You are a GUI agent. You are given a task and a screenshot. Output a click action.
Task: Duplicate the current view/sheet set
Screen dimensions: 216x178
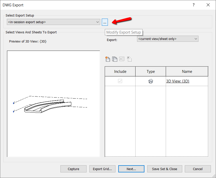pyautogui.click(x=114, y=59)
